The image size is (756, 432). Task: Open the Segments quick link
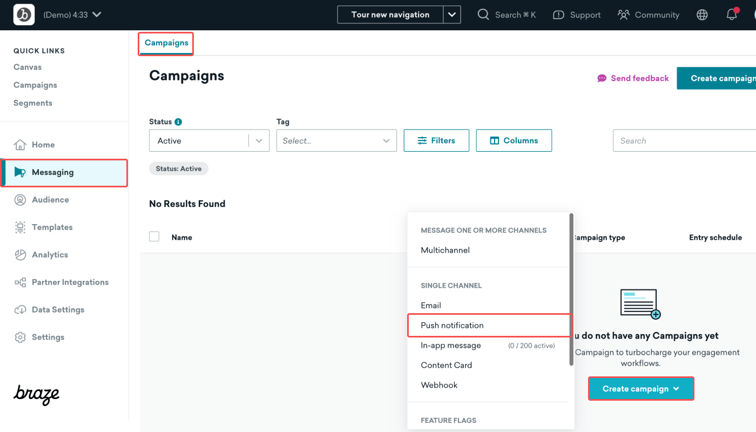tap(33, 103)
